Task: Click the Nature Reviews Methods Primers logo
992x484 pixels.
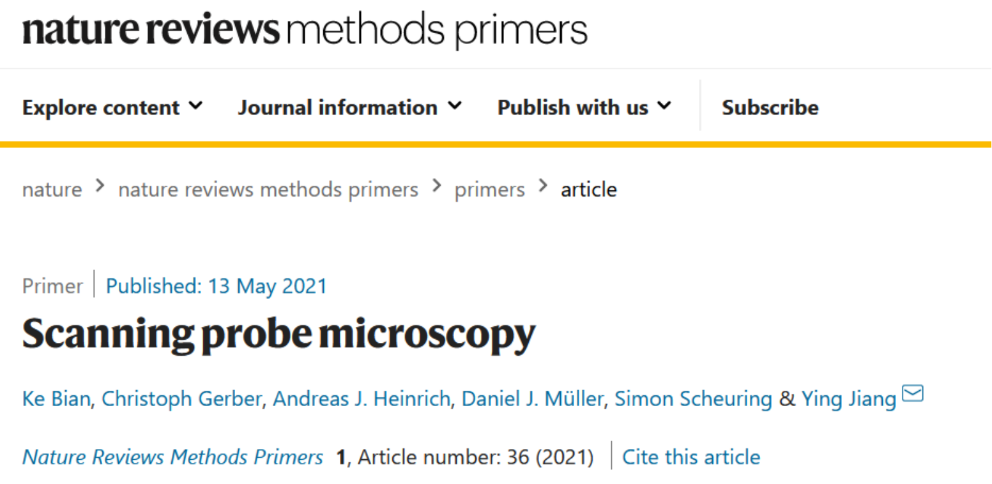Action: [305, 30]
